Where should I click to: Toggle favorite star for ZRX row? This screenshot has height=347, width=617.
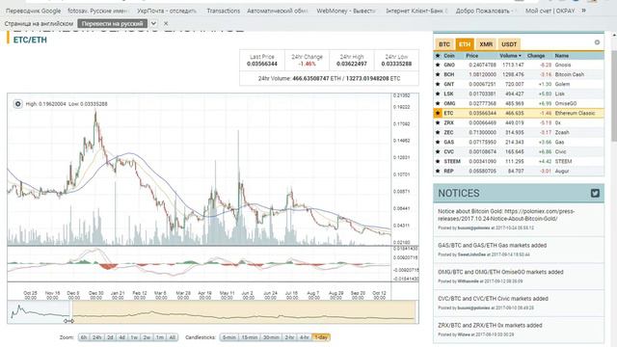(438, 122)
